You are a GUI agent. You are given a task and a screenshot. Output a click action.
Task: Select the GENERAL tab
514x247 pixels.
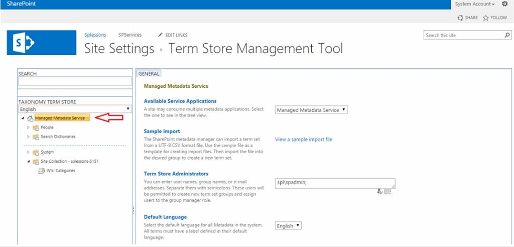(149, 73)
